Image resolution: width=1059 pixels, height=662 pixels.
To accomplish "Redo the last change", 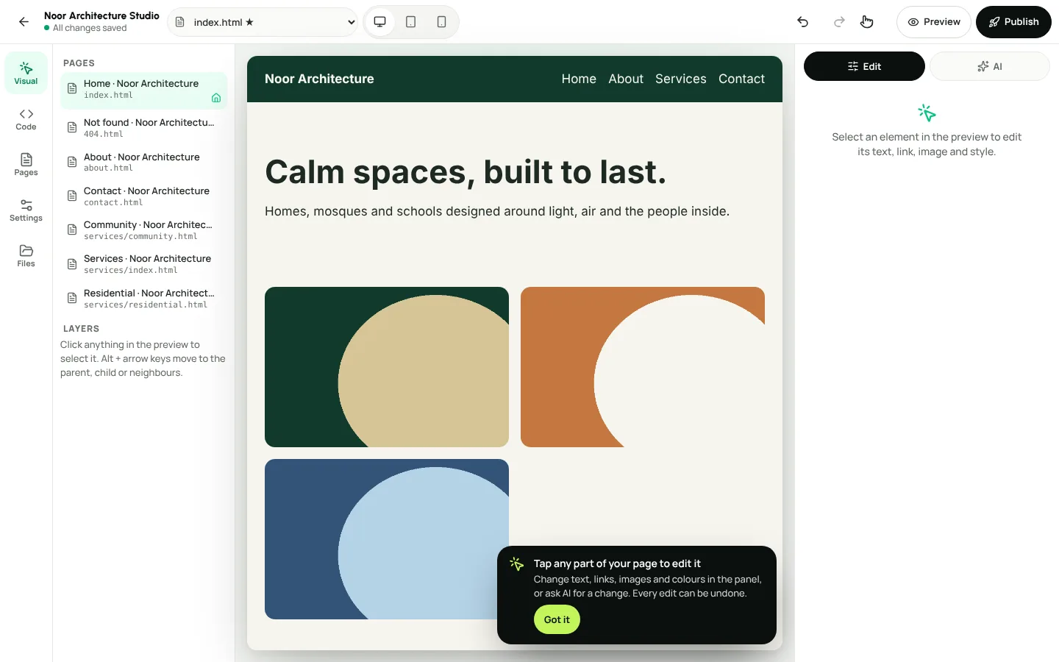I will click(x=839, y=22).
